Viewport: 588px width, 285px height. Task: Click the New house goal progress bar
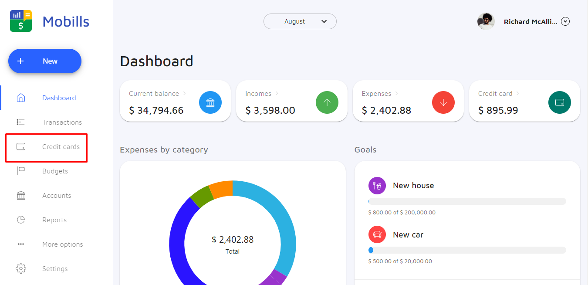(x=467, y=201)
